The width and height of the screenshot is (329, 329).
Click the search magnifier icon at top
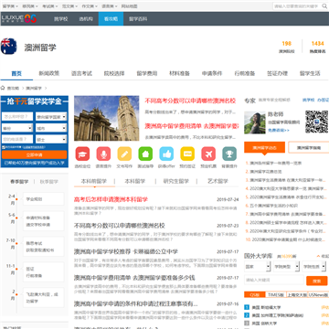tap(324, 6)
